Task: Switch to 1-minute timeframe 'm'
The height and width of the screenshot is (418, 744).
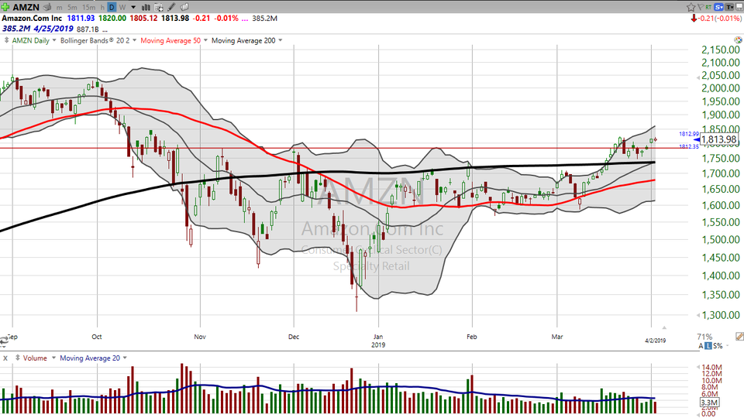Action: click(x=60, y=7)
